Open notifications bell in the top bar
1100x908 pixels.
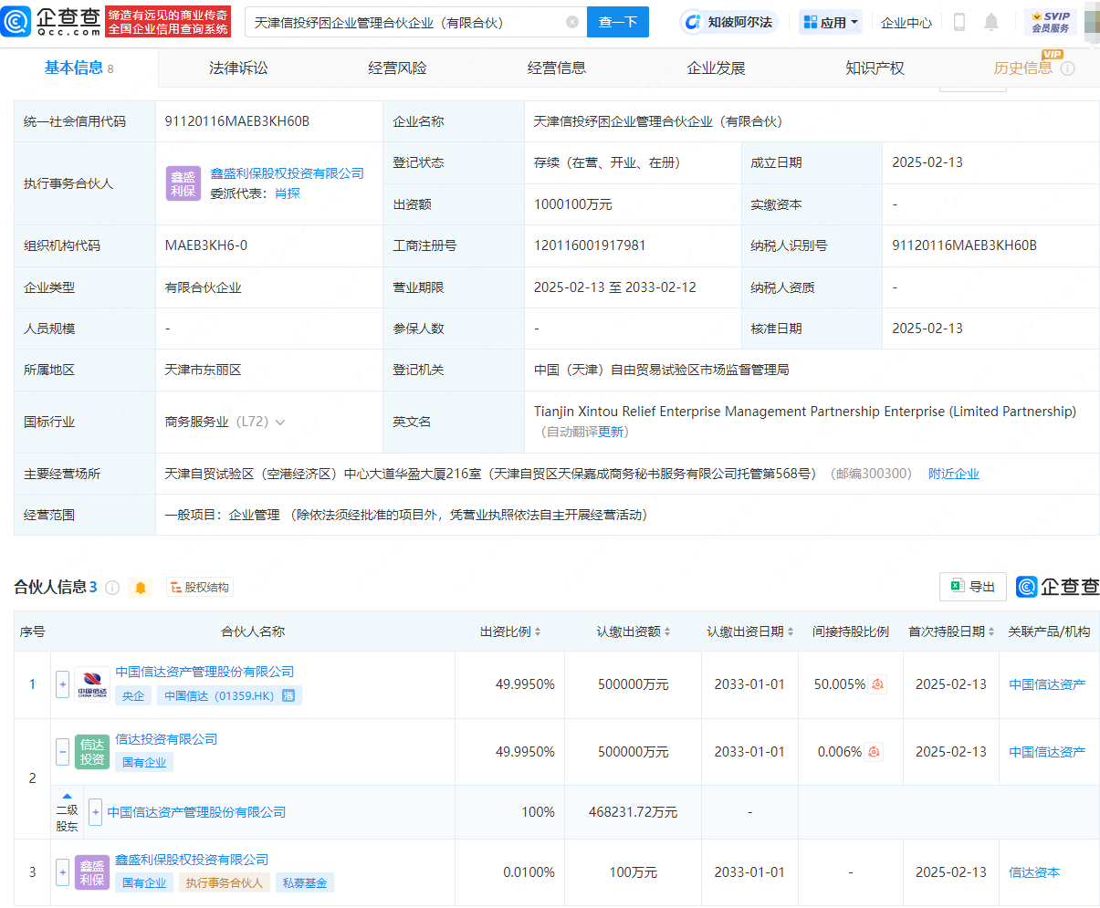click(x=991, y=22)
